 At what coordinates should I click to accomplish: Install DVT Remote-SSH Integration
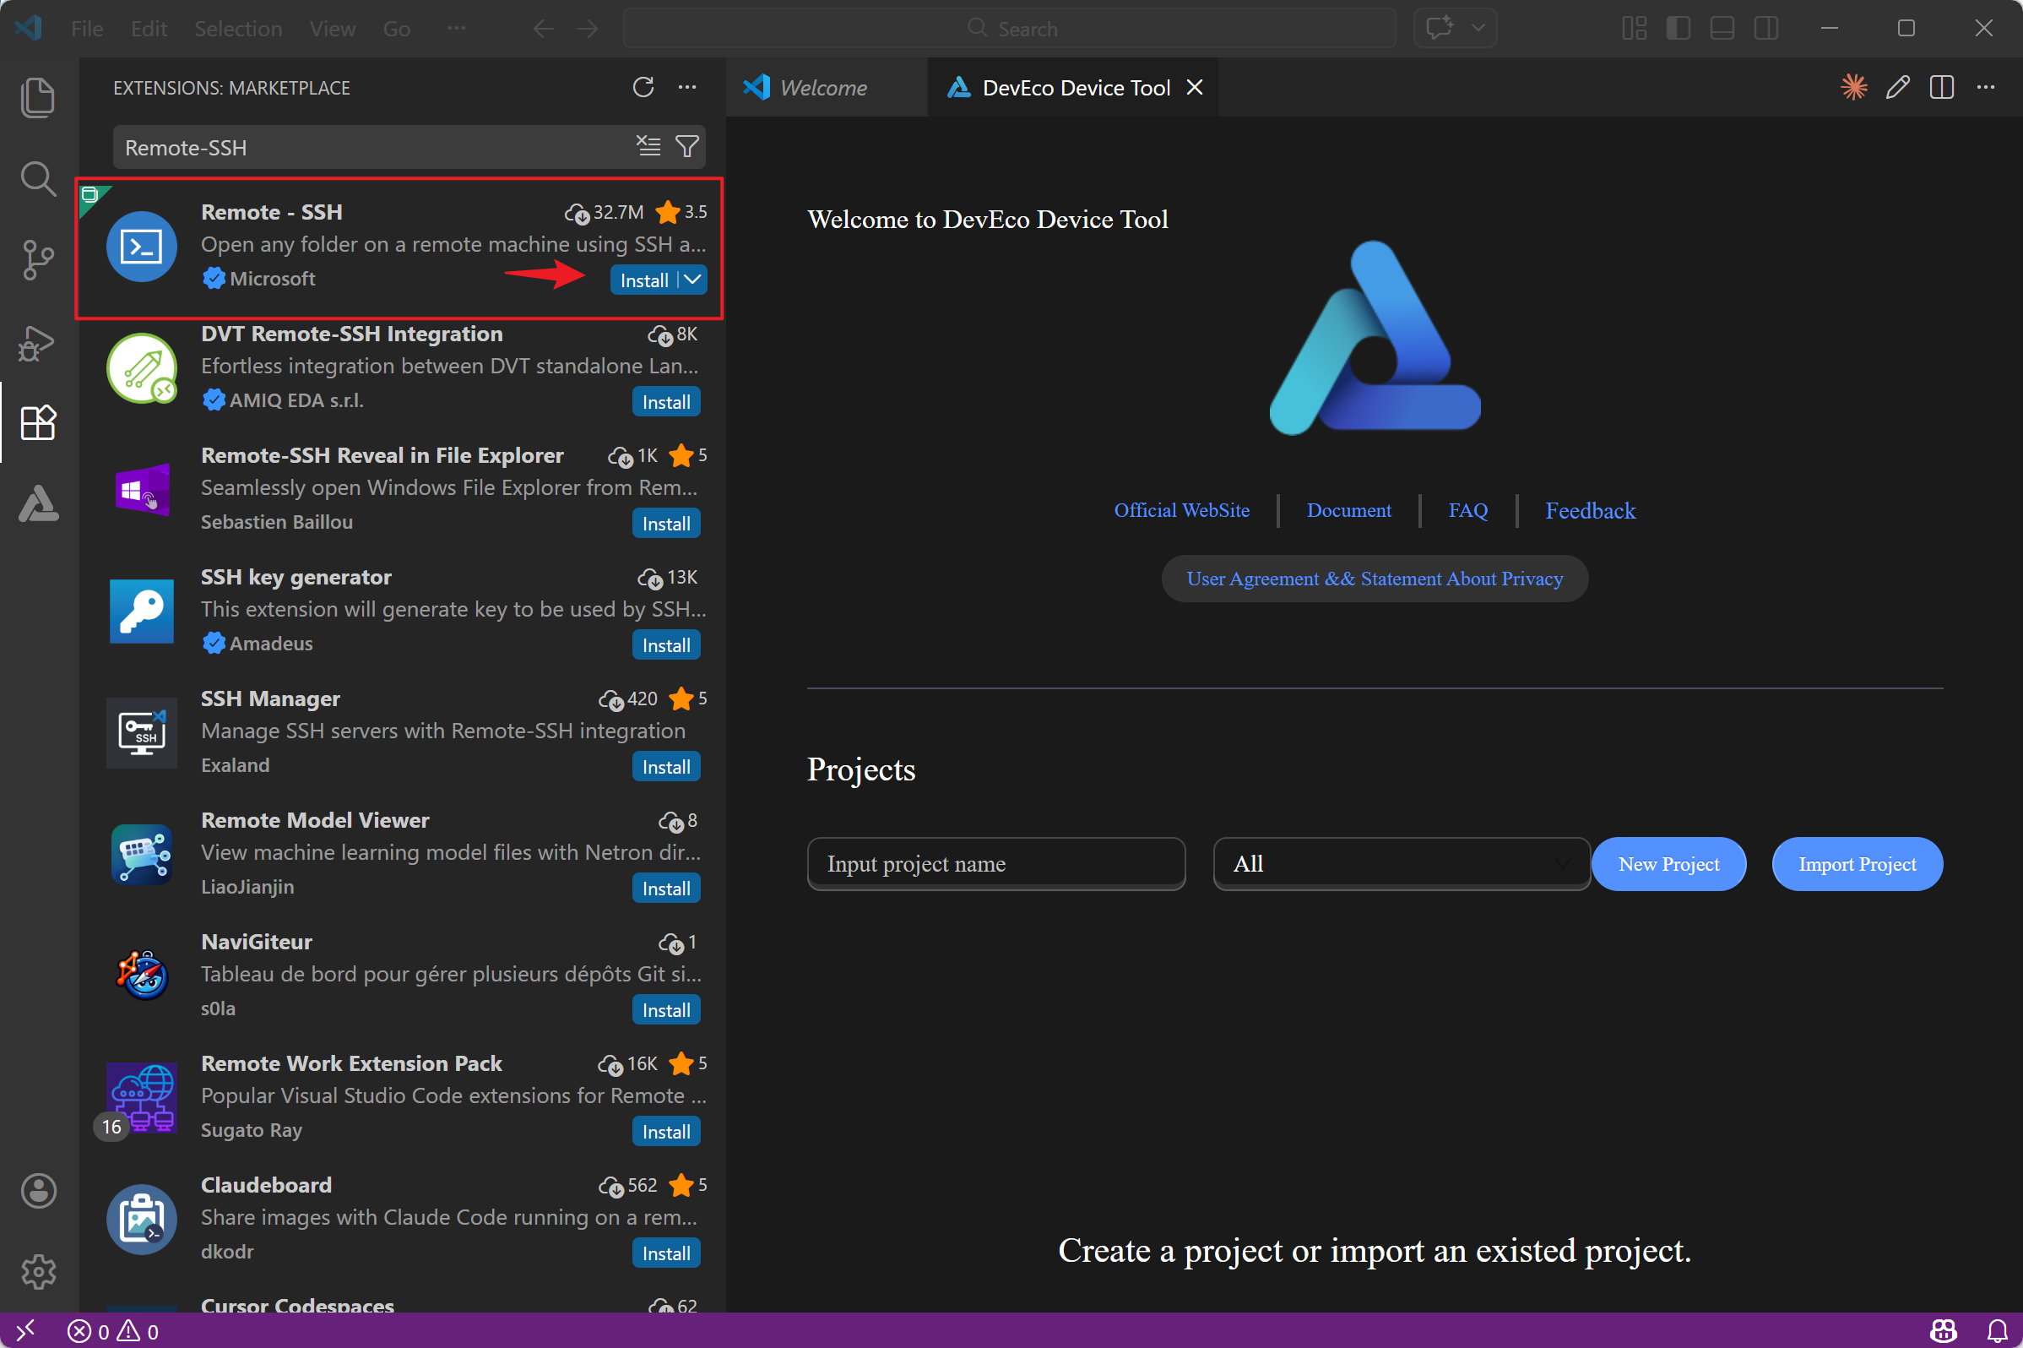(666, 401)
